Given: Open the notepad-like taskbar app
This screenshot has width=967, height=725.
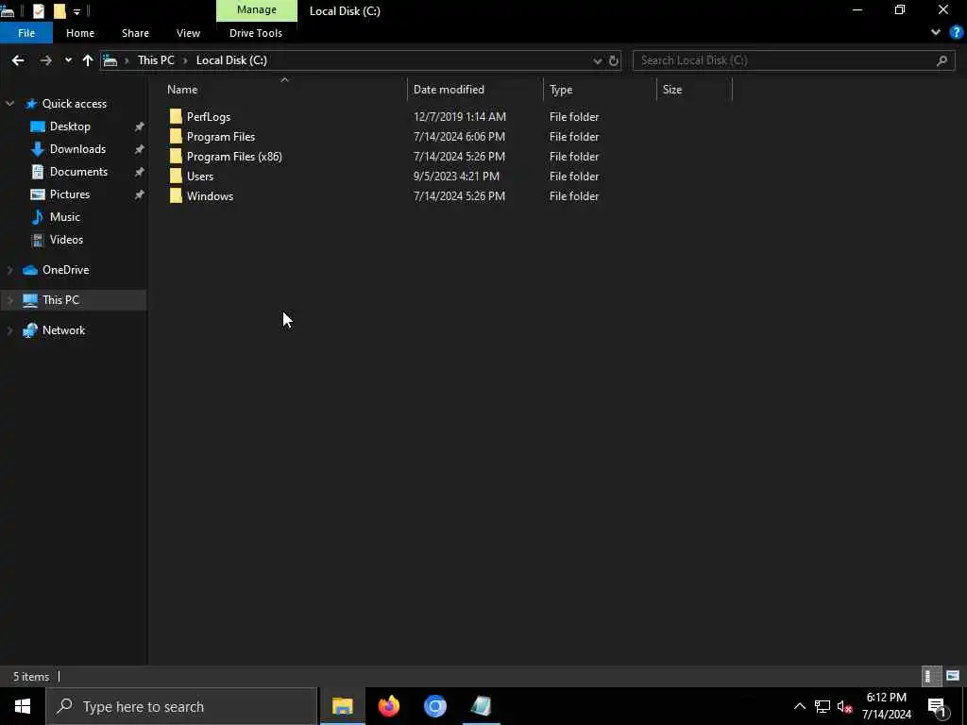Looking at the screenshot, I should point(481,706).
